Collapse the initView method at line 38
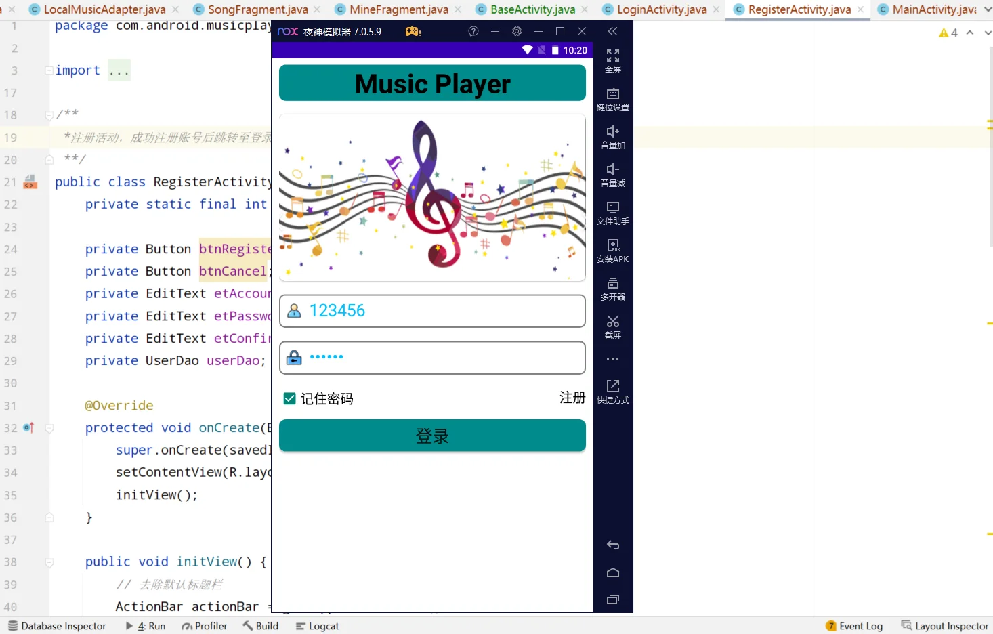Image resolution: width=993 pixels, height=634 pixels. coord(49,562)
